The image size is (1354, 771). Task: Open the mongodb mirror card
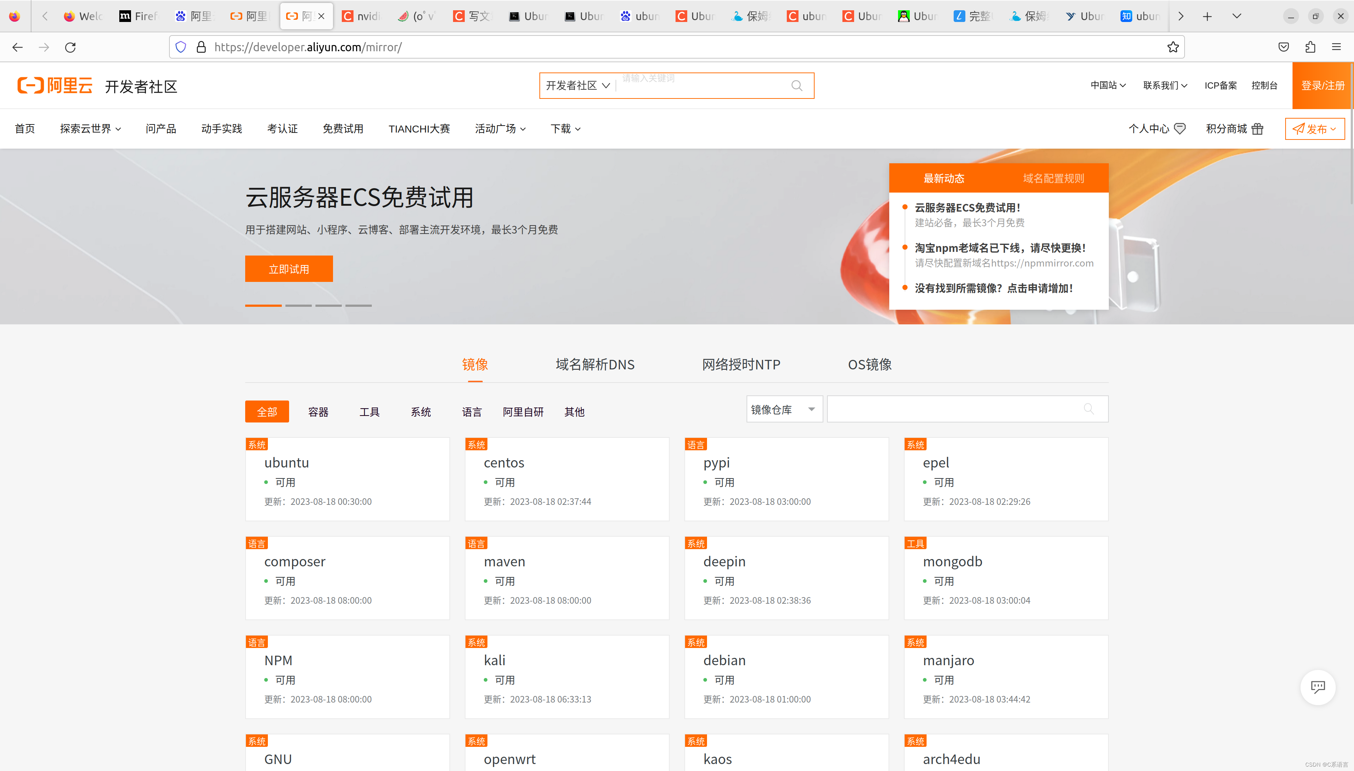pos(1006,578)
